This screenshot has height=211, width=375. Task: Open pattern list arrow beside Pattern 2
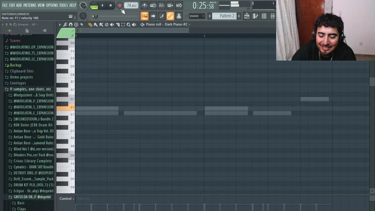coord(209,16)
